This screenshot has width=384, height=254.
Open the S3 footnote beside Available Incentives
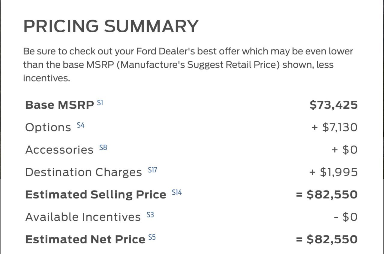pyautogui.click(x=150, y=215)
